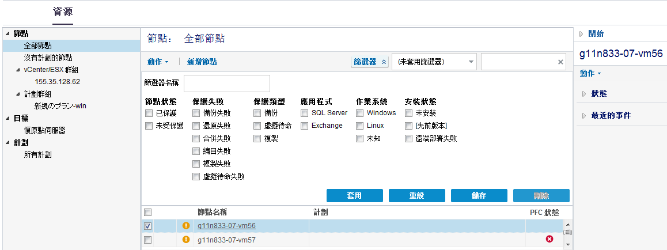Collapse the 篩選器 panel with the chevron icon

[x=385, y=62]
